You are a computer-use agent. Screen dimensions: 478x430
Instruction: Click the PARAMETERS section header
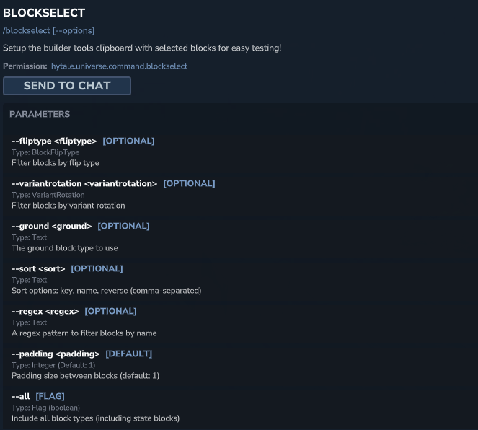[x=40, y=114]
